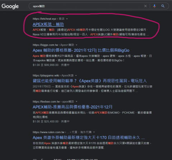Open the BigGo Apex 輔助的價格推薦 result
This screenshot has width=172, height=160.
pyautogui.click(x=81, y=50)
